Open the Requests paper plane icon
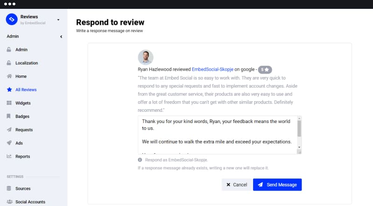Screen dimensions: 373x206 [x=9, y=130]
